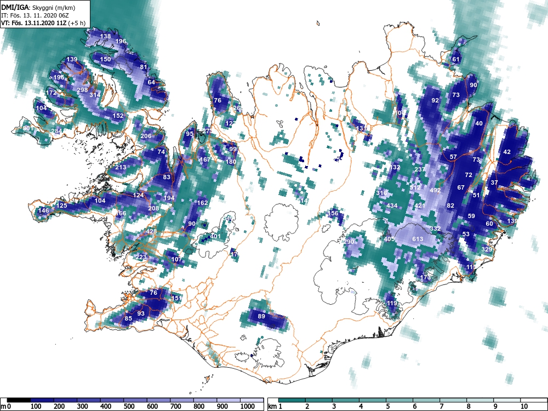
Task: Select the visibility value 492
Action: [x=435, y=191]
